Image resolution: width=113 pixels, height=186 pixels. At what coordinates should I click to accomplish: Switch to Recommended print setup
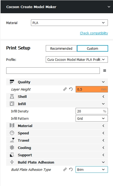(x=61, y=48)
